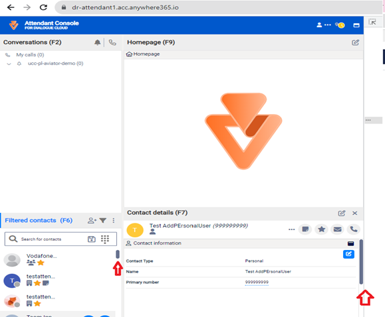Image resolution: width=385 pixels, height=317 pixels.
Task: Click the Contact details scrollbar thumb
Action: click(x=361, y=262)
